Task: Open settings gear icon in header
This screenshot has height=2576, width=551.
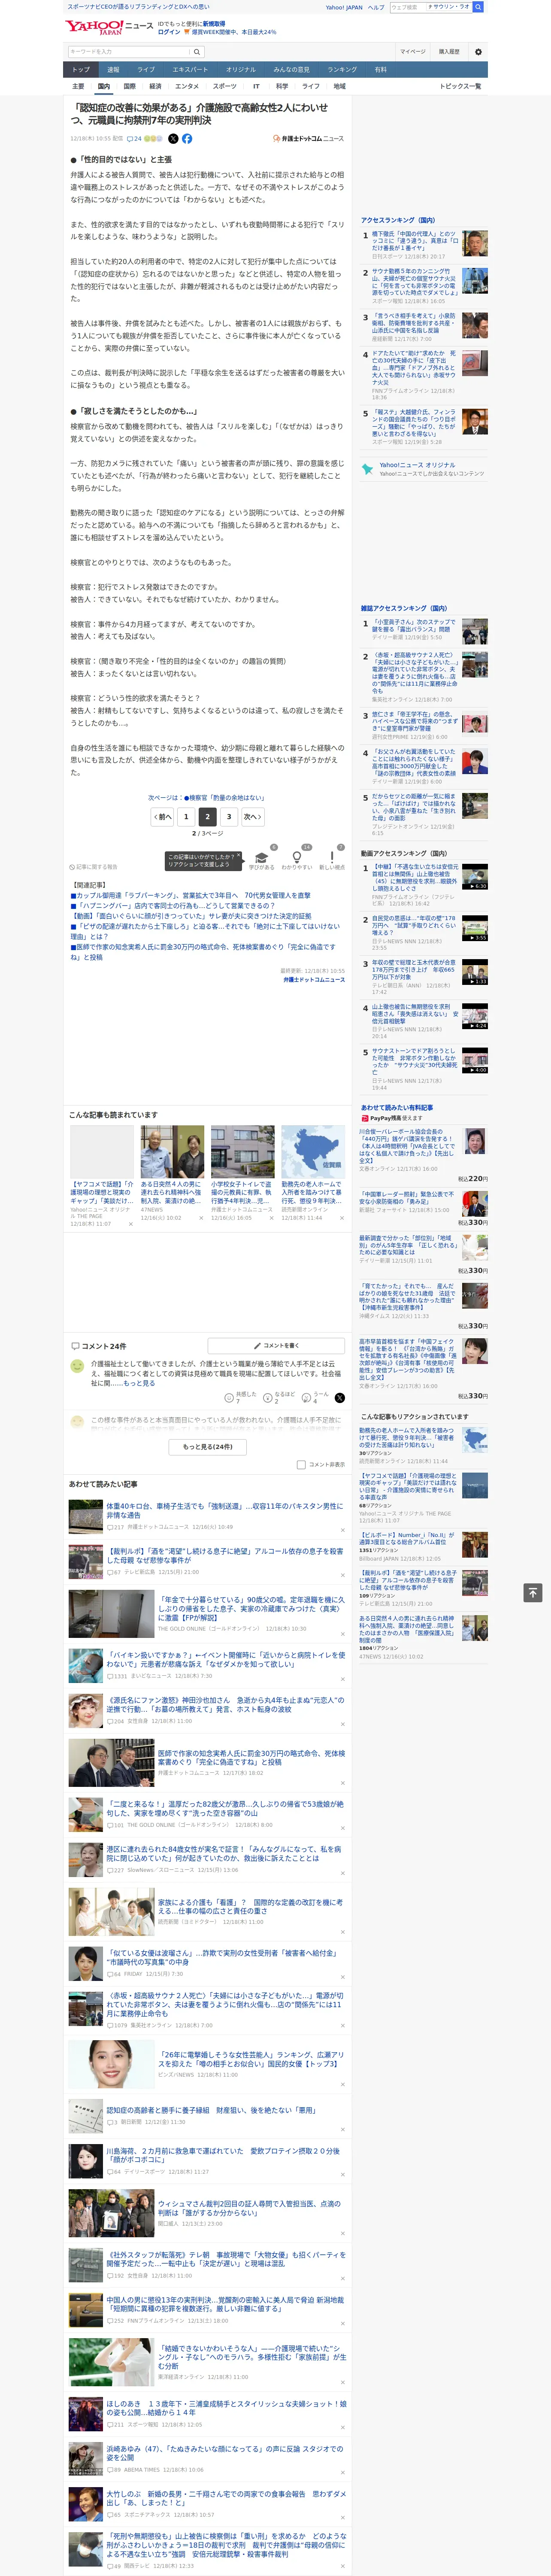Action: [478, 51]
